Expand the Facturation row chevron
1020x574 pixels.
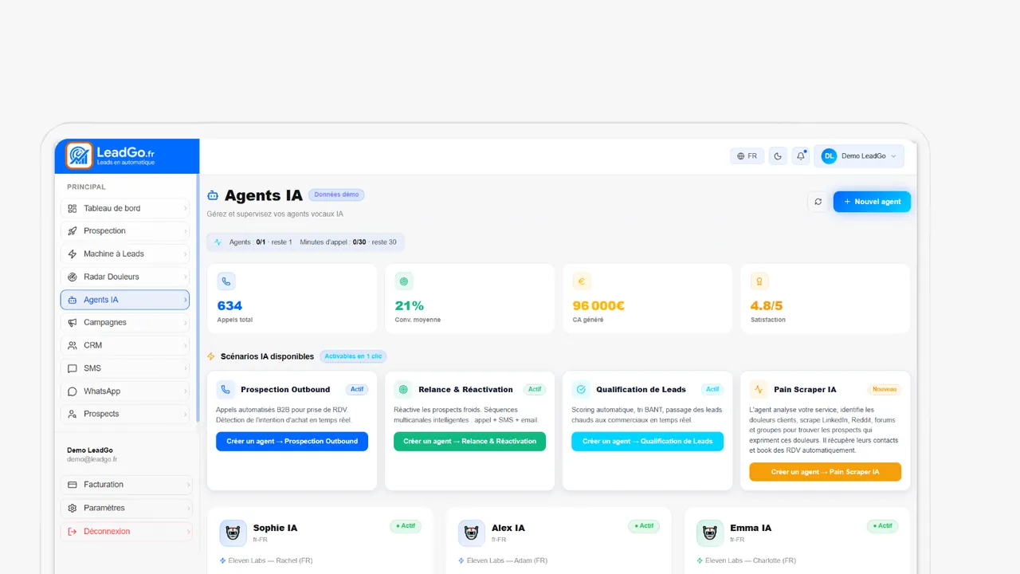click(x=188, y=485)
